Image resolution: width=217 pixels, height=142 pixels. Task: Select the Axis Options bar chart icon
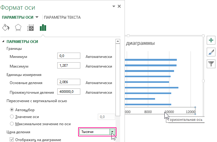[43, 28]
